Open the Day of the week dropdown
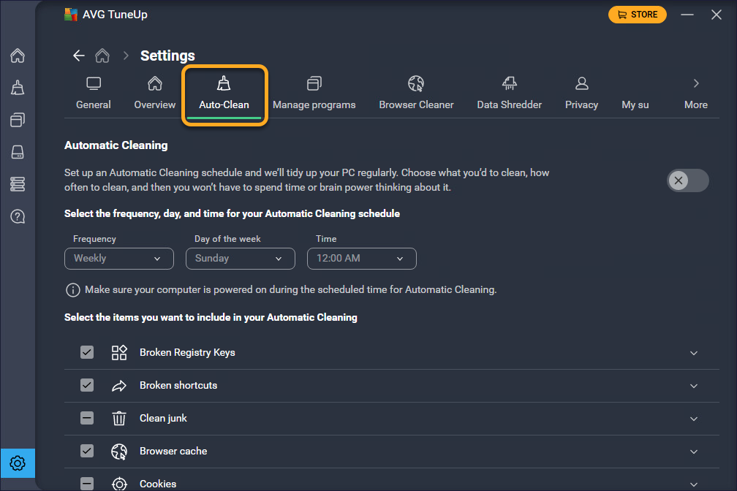737x491 pixels. point(240,259)
